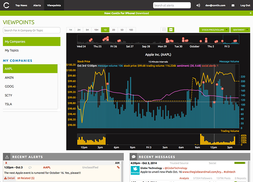Image resolution: width=253 pixels, height=182 pixels.
Task: Click the Fri 3 range selector on overview
Action: 231,39
